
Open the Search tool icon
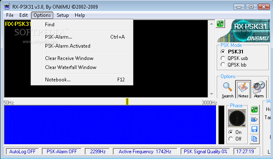pyautogui.click(x=228, y=90)
